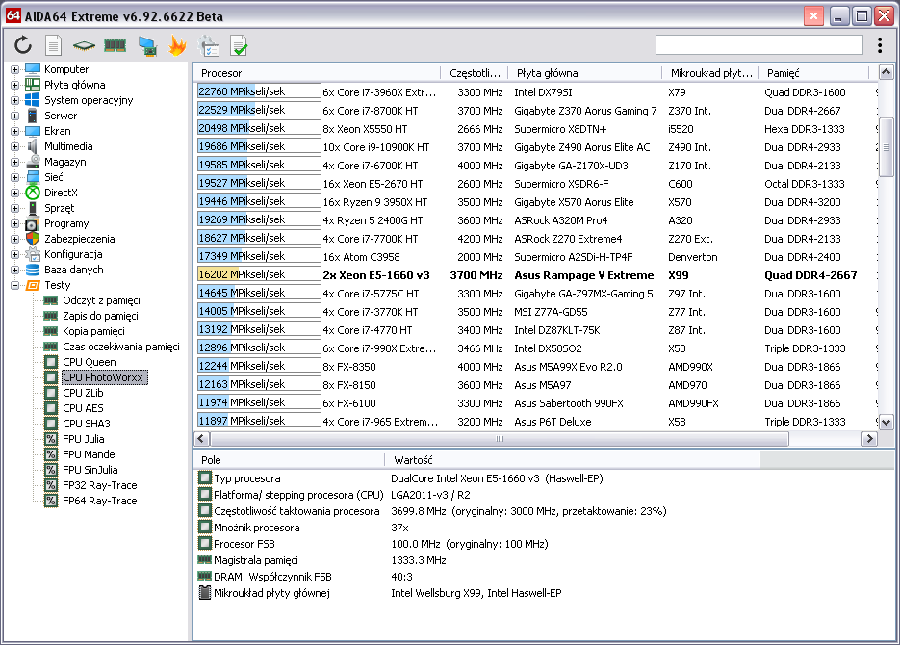Open Odczyt z pamięci memory test

click(100, 300)
